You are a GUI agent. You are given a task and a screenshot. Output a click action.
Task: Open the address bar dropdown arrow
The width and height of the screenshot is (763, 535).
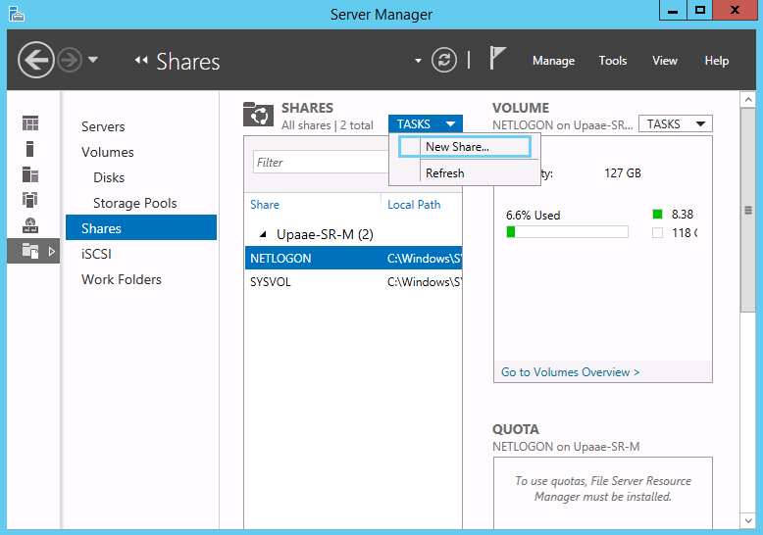(x=418, y=61)
